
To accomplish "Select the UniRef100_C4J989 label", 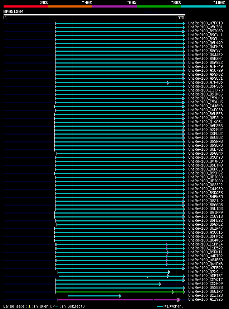I will click(205, 189).
